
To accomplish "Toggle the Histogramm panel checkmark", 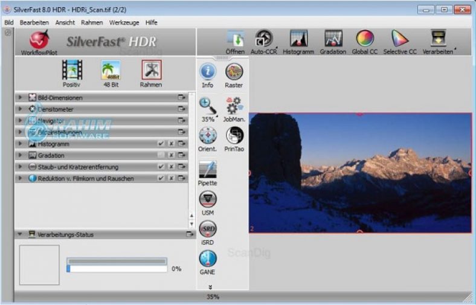I will pos(161,144).
